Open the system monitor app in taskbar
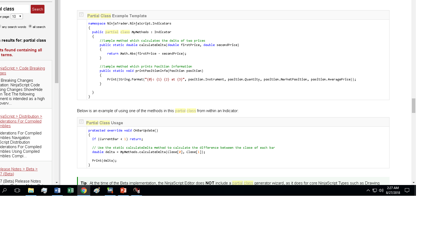This screenshot has width=431, height=242. click(x=44, y=190)
